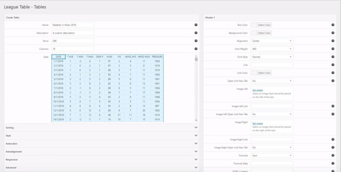The width and height of the screenshot is (341, 172).
Task: Open help icon for Background Color
Action: [x=333, y=33]
